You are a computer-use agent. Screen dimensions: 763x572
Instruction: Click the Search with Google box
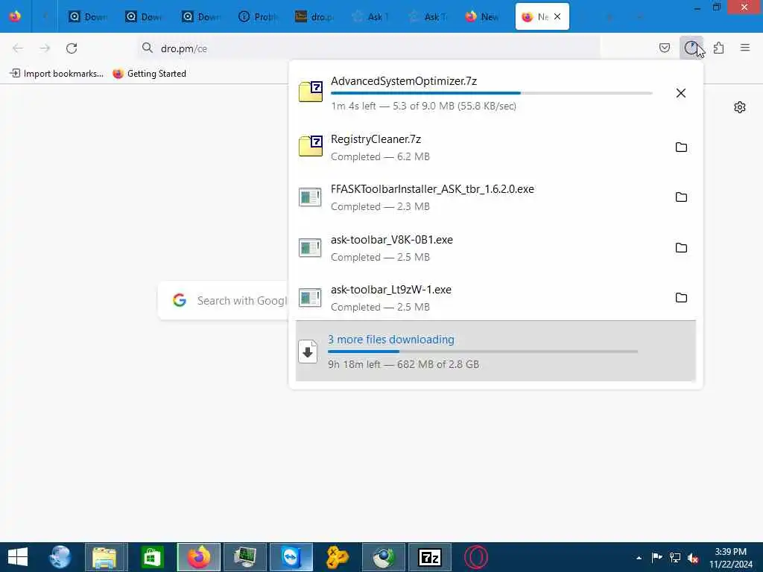click(x=224, y=301)
